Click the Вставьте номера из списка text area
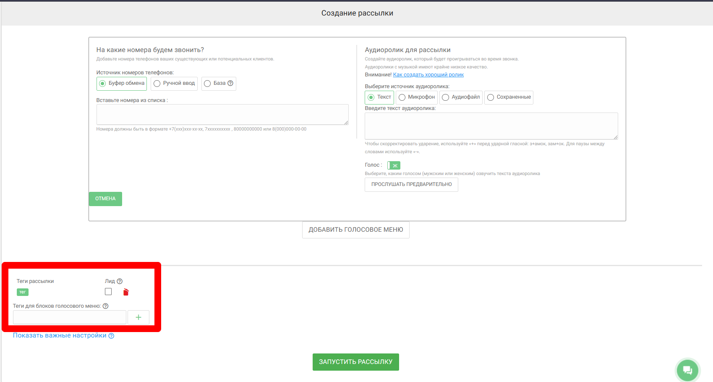 pos(222,115)
